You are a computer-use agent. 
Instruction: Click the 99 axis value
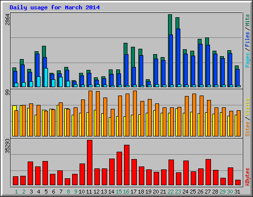(x=7, y=93)
